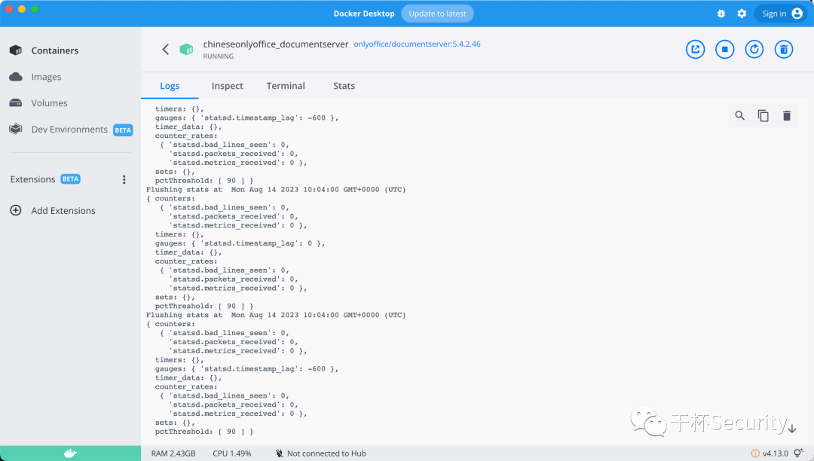Search within the logs
Viewport: 814px width, 461px height.
click(x=740, y=116)
